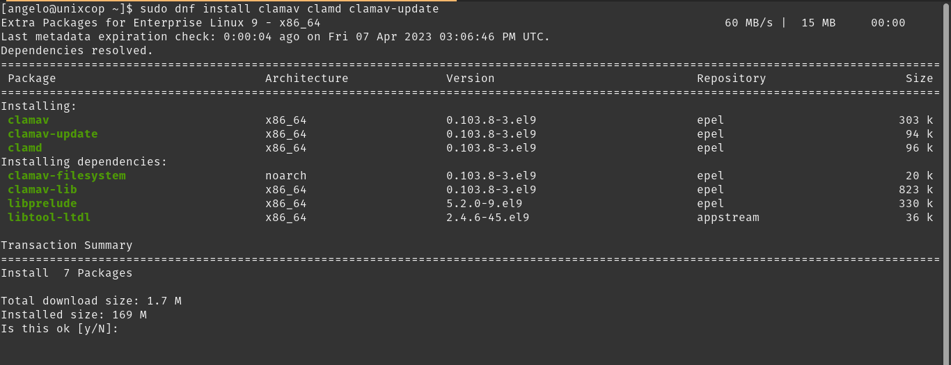Click the Repository column header
Screen dimensions: 951x365
(x=732, y=79)
